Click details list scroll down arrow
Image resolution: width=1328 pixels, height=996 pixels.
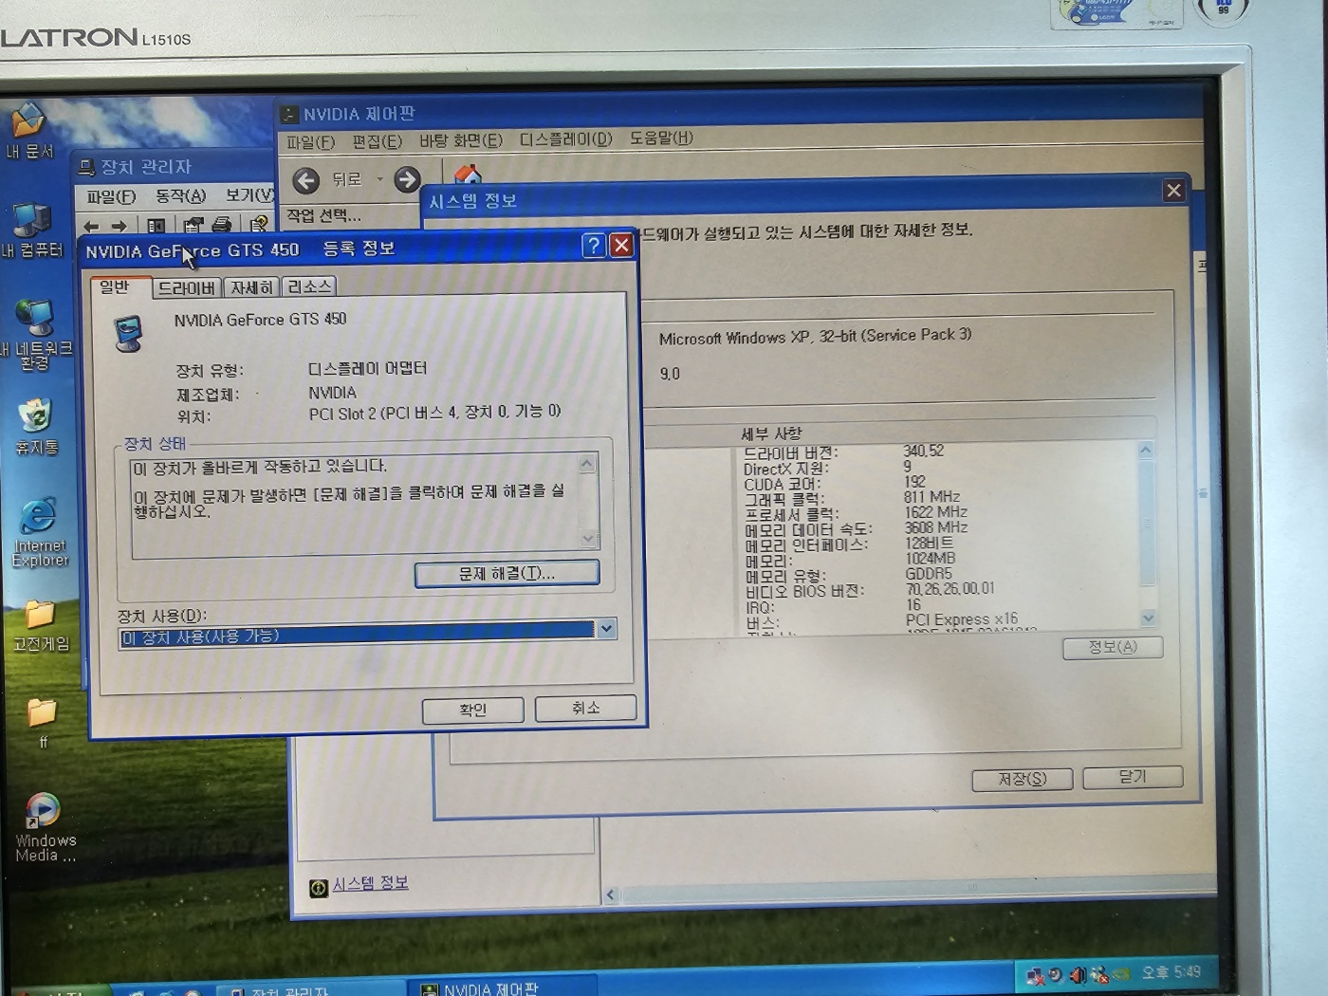[x=1148, y=618]
